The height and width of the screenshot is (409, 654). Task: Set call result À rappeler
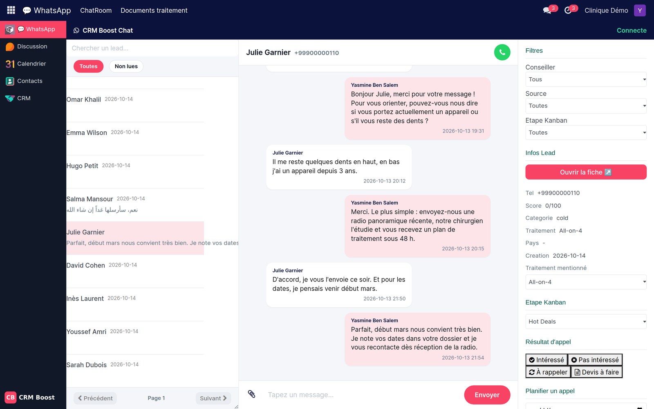[548, 372]
